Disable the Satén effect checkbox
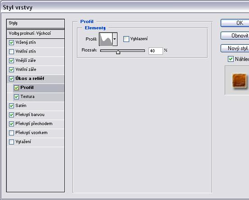Viewport: 249px width, 200px height. pos(11,106)
